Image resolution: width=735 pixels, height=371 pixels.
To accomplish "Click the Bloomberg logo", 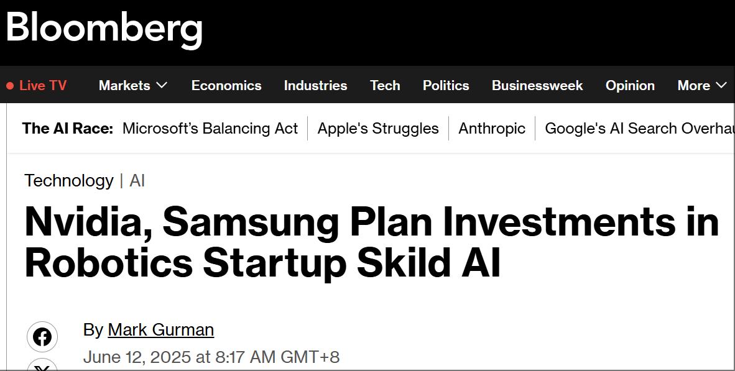I will [x=104, y=29].
